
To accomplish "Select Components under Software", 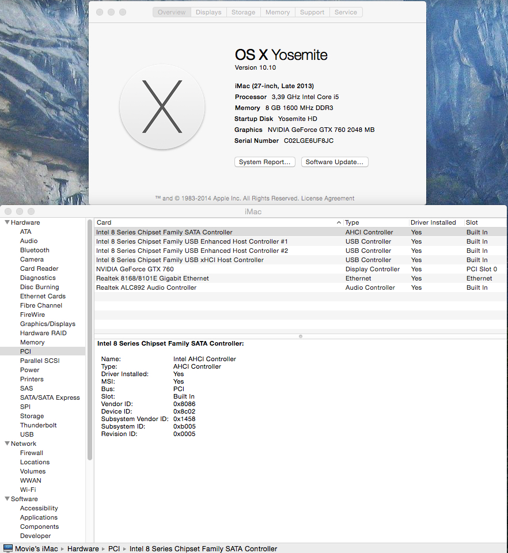I will click(x=39, y=527).
